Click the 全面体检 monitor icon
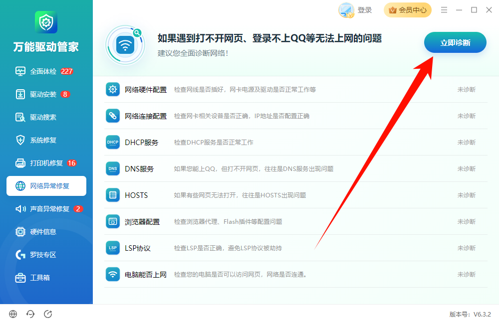Screen dimensions: 499x324 (x=20, y=71)
